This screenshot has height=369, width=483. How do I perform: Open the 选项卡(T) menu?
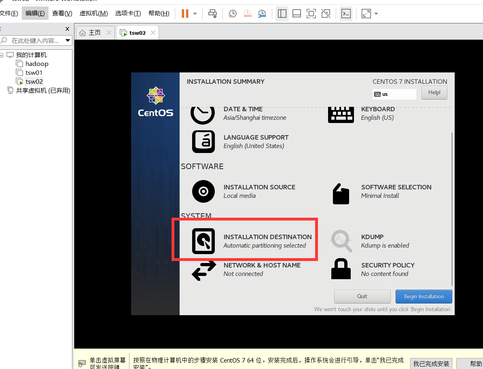(x=128, y=13)
